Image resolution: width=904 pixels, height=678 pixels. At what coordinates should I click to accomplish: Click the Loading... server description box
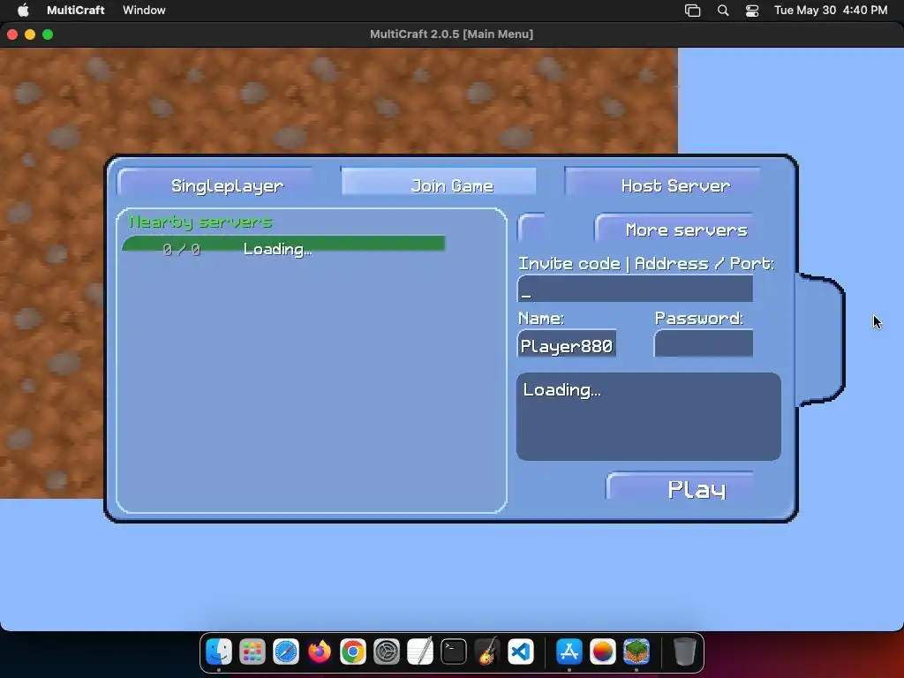[649, 417]
